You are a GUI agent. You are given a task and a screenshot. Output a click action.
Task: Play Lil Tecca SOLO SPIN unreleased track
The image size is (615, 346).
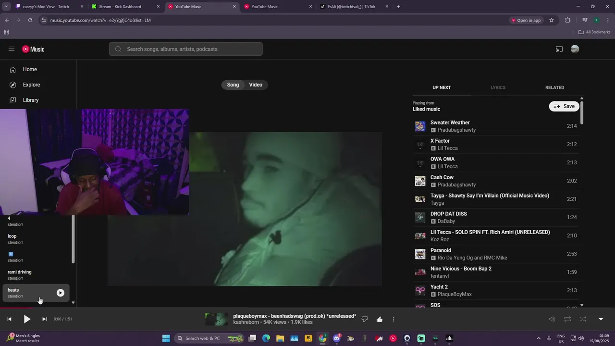click(x=496, y=236)
